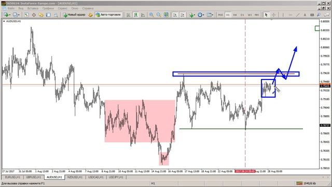Open the Окно menu
Viewport: 332px width, 187px height.
tap(75, 8)
